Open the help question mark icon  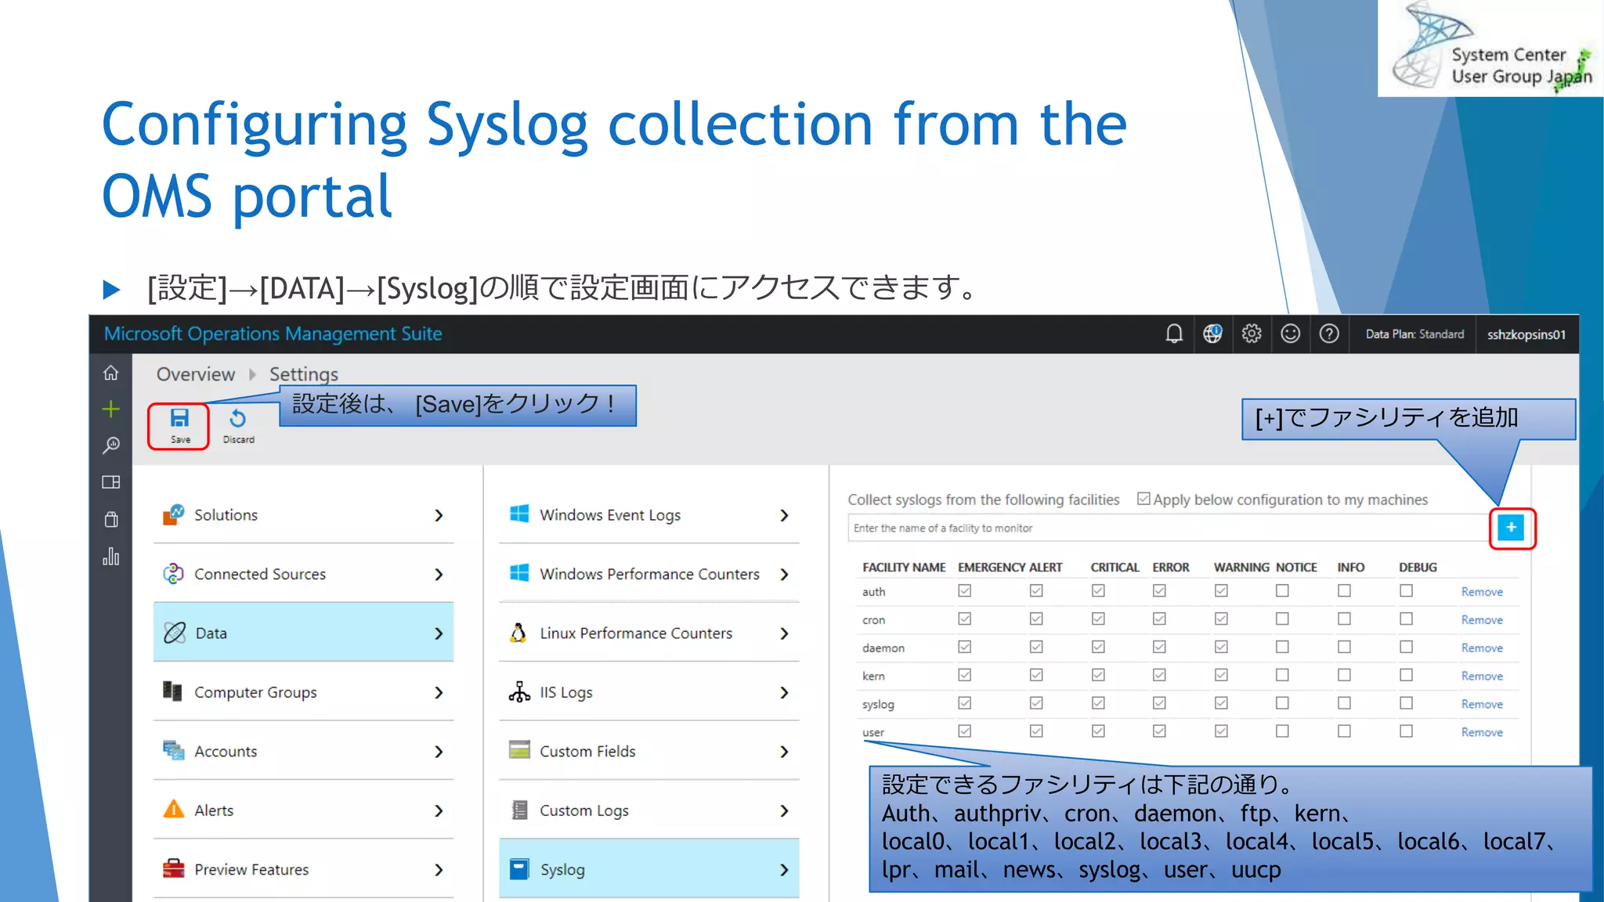(1329, 334)
